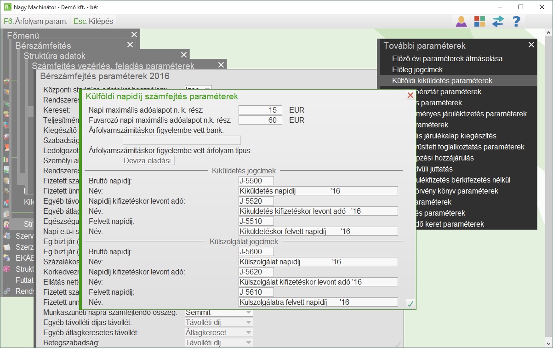This screenshot has width=553, height=348.
Task: Close the Bérszámfejtés panel with its X
Action: (x=130, y=45)
